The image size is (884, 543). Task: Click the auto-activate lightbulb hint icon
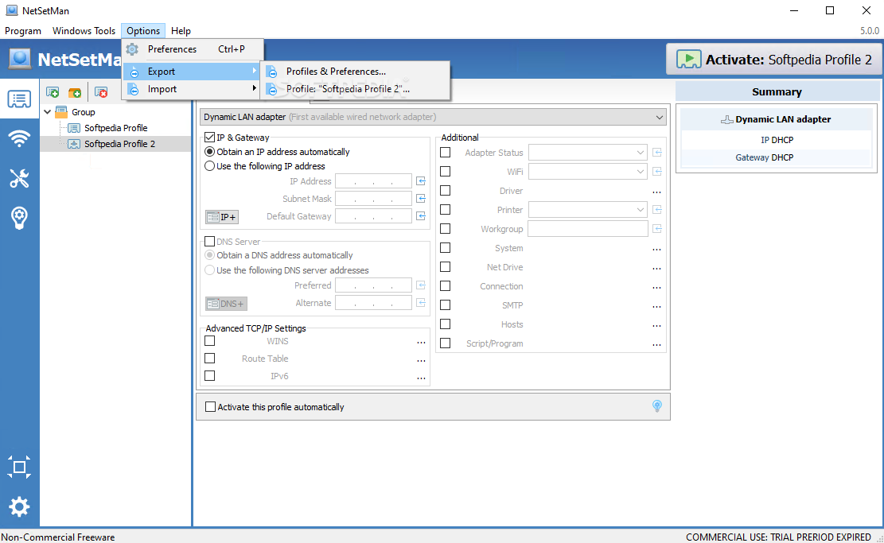tap(656, 406)
